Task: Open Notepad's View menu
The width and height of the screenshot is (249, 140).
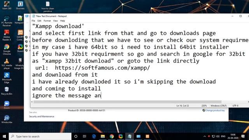Action: coord(55,21)
